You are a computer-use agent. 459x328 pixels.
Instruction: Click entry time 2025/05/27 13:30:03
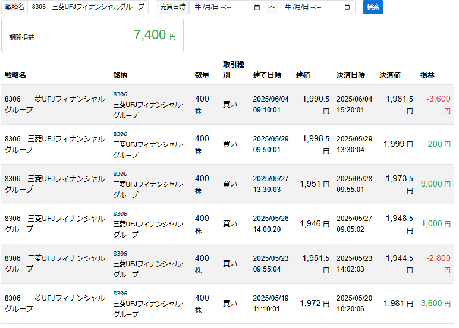point(271,184)
